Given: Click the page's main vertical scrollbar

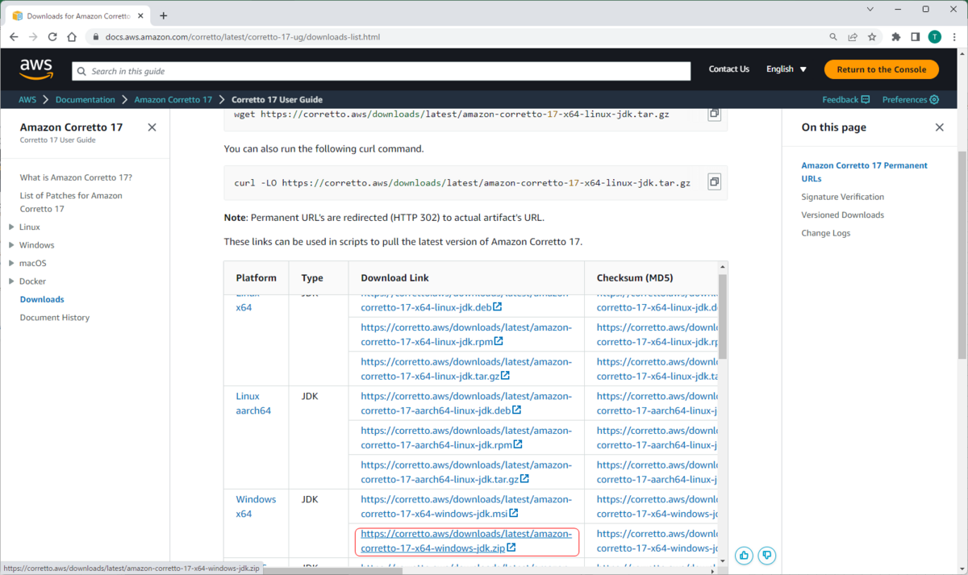Looking at the screenshot, I should click(962, 254).
